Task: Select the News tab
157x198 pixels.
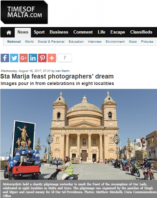Action: click(x=23, y=32)
